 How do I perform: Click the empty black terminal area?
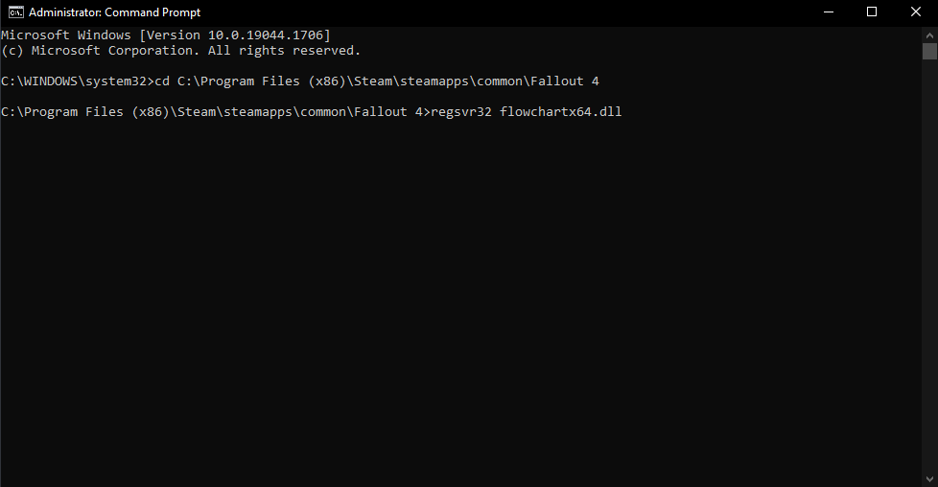(460, 307)
